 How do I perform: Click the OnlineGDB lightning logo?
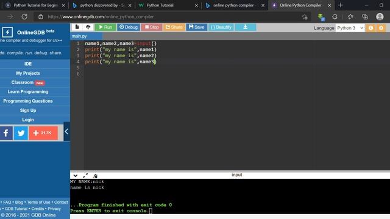(7, 32)
